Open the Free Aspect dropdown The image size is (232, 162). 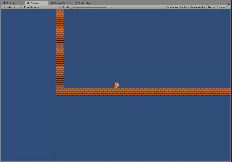coord(42,7)
